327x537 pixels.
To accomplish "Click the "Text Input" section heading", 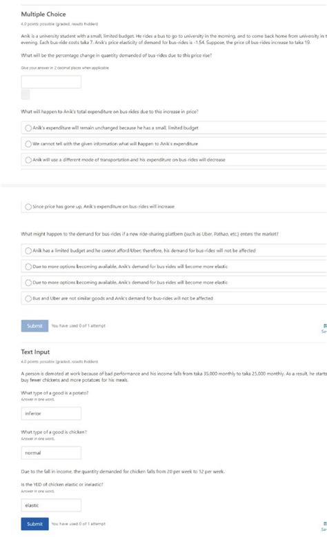I will (x=35, y=352).
